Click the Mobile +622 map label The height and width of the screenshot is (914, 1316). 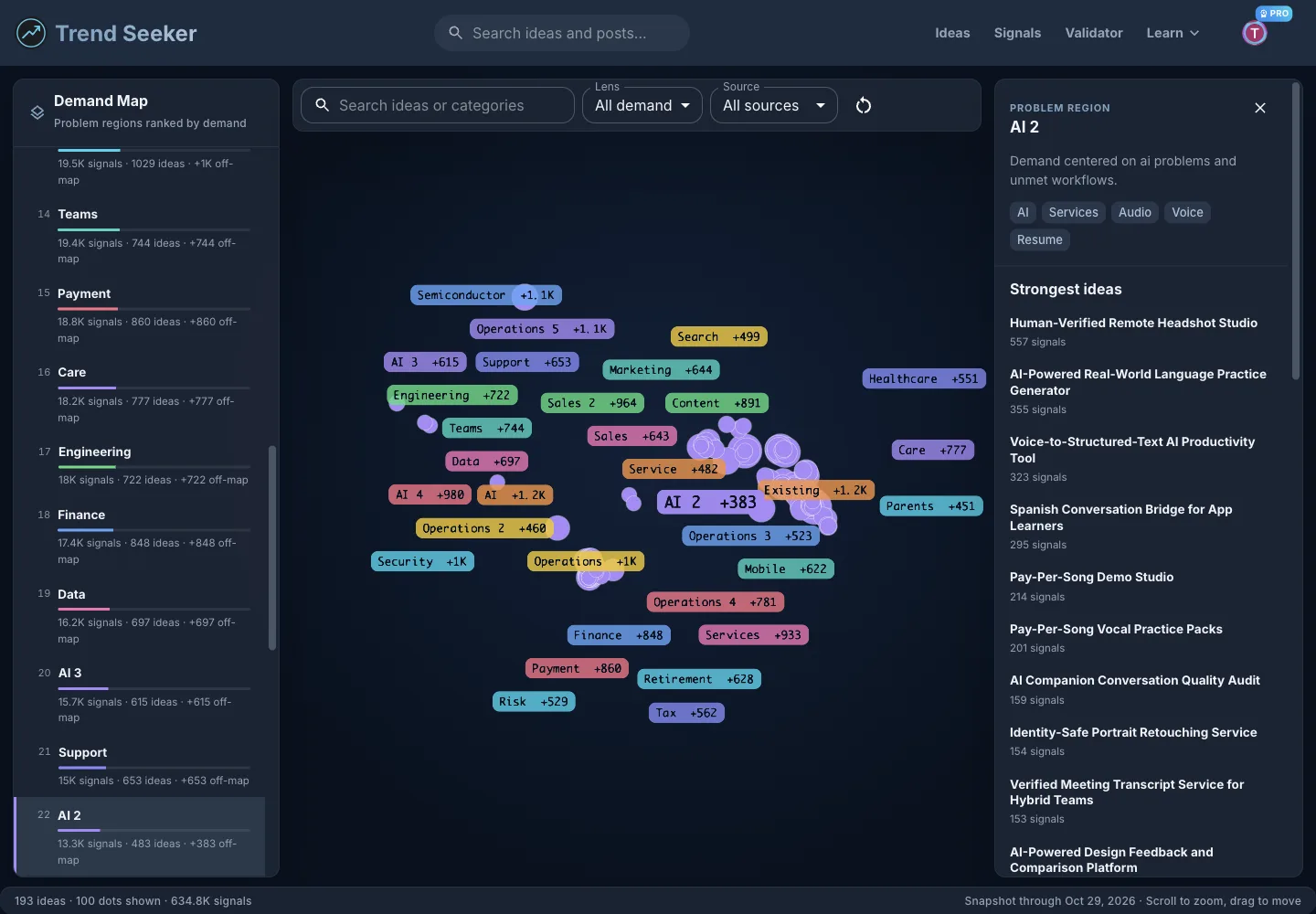coord(786,569)
